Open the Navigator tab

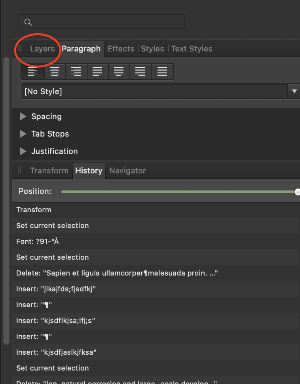[x=127, y=171]
